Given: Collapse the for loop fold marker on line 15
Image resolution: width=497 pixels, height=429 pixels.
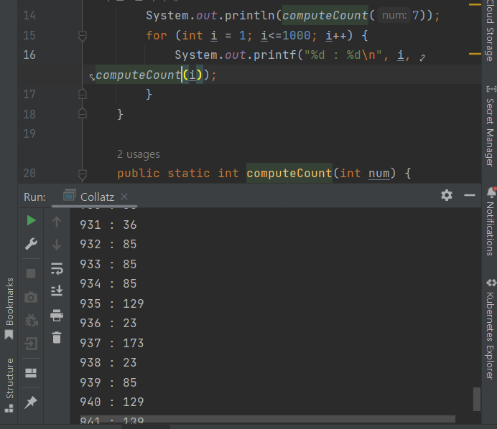Looking at the screenshot, I should (x=83, y=36).
